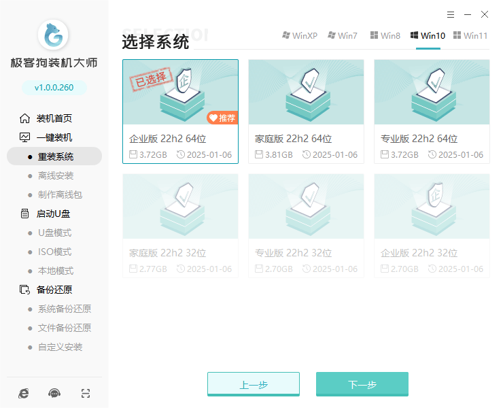Go back with 上一步 button

click(x=253, y=384)
